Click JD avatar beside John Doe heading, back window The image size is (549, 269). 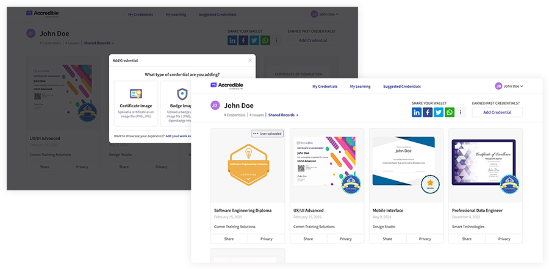[31, 34]
